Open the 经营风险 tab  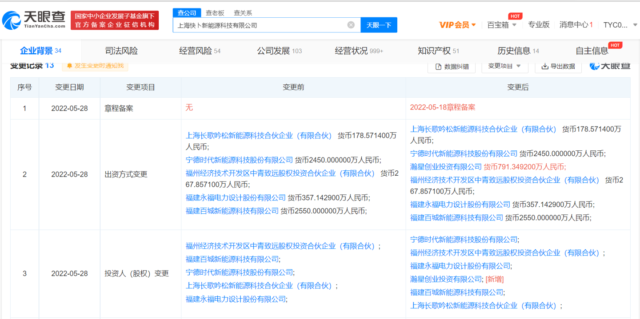pos(200,51)
